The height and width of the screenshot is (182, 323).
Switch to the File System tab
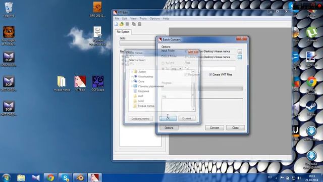[x=123, y=32]
